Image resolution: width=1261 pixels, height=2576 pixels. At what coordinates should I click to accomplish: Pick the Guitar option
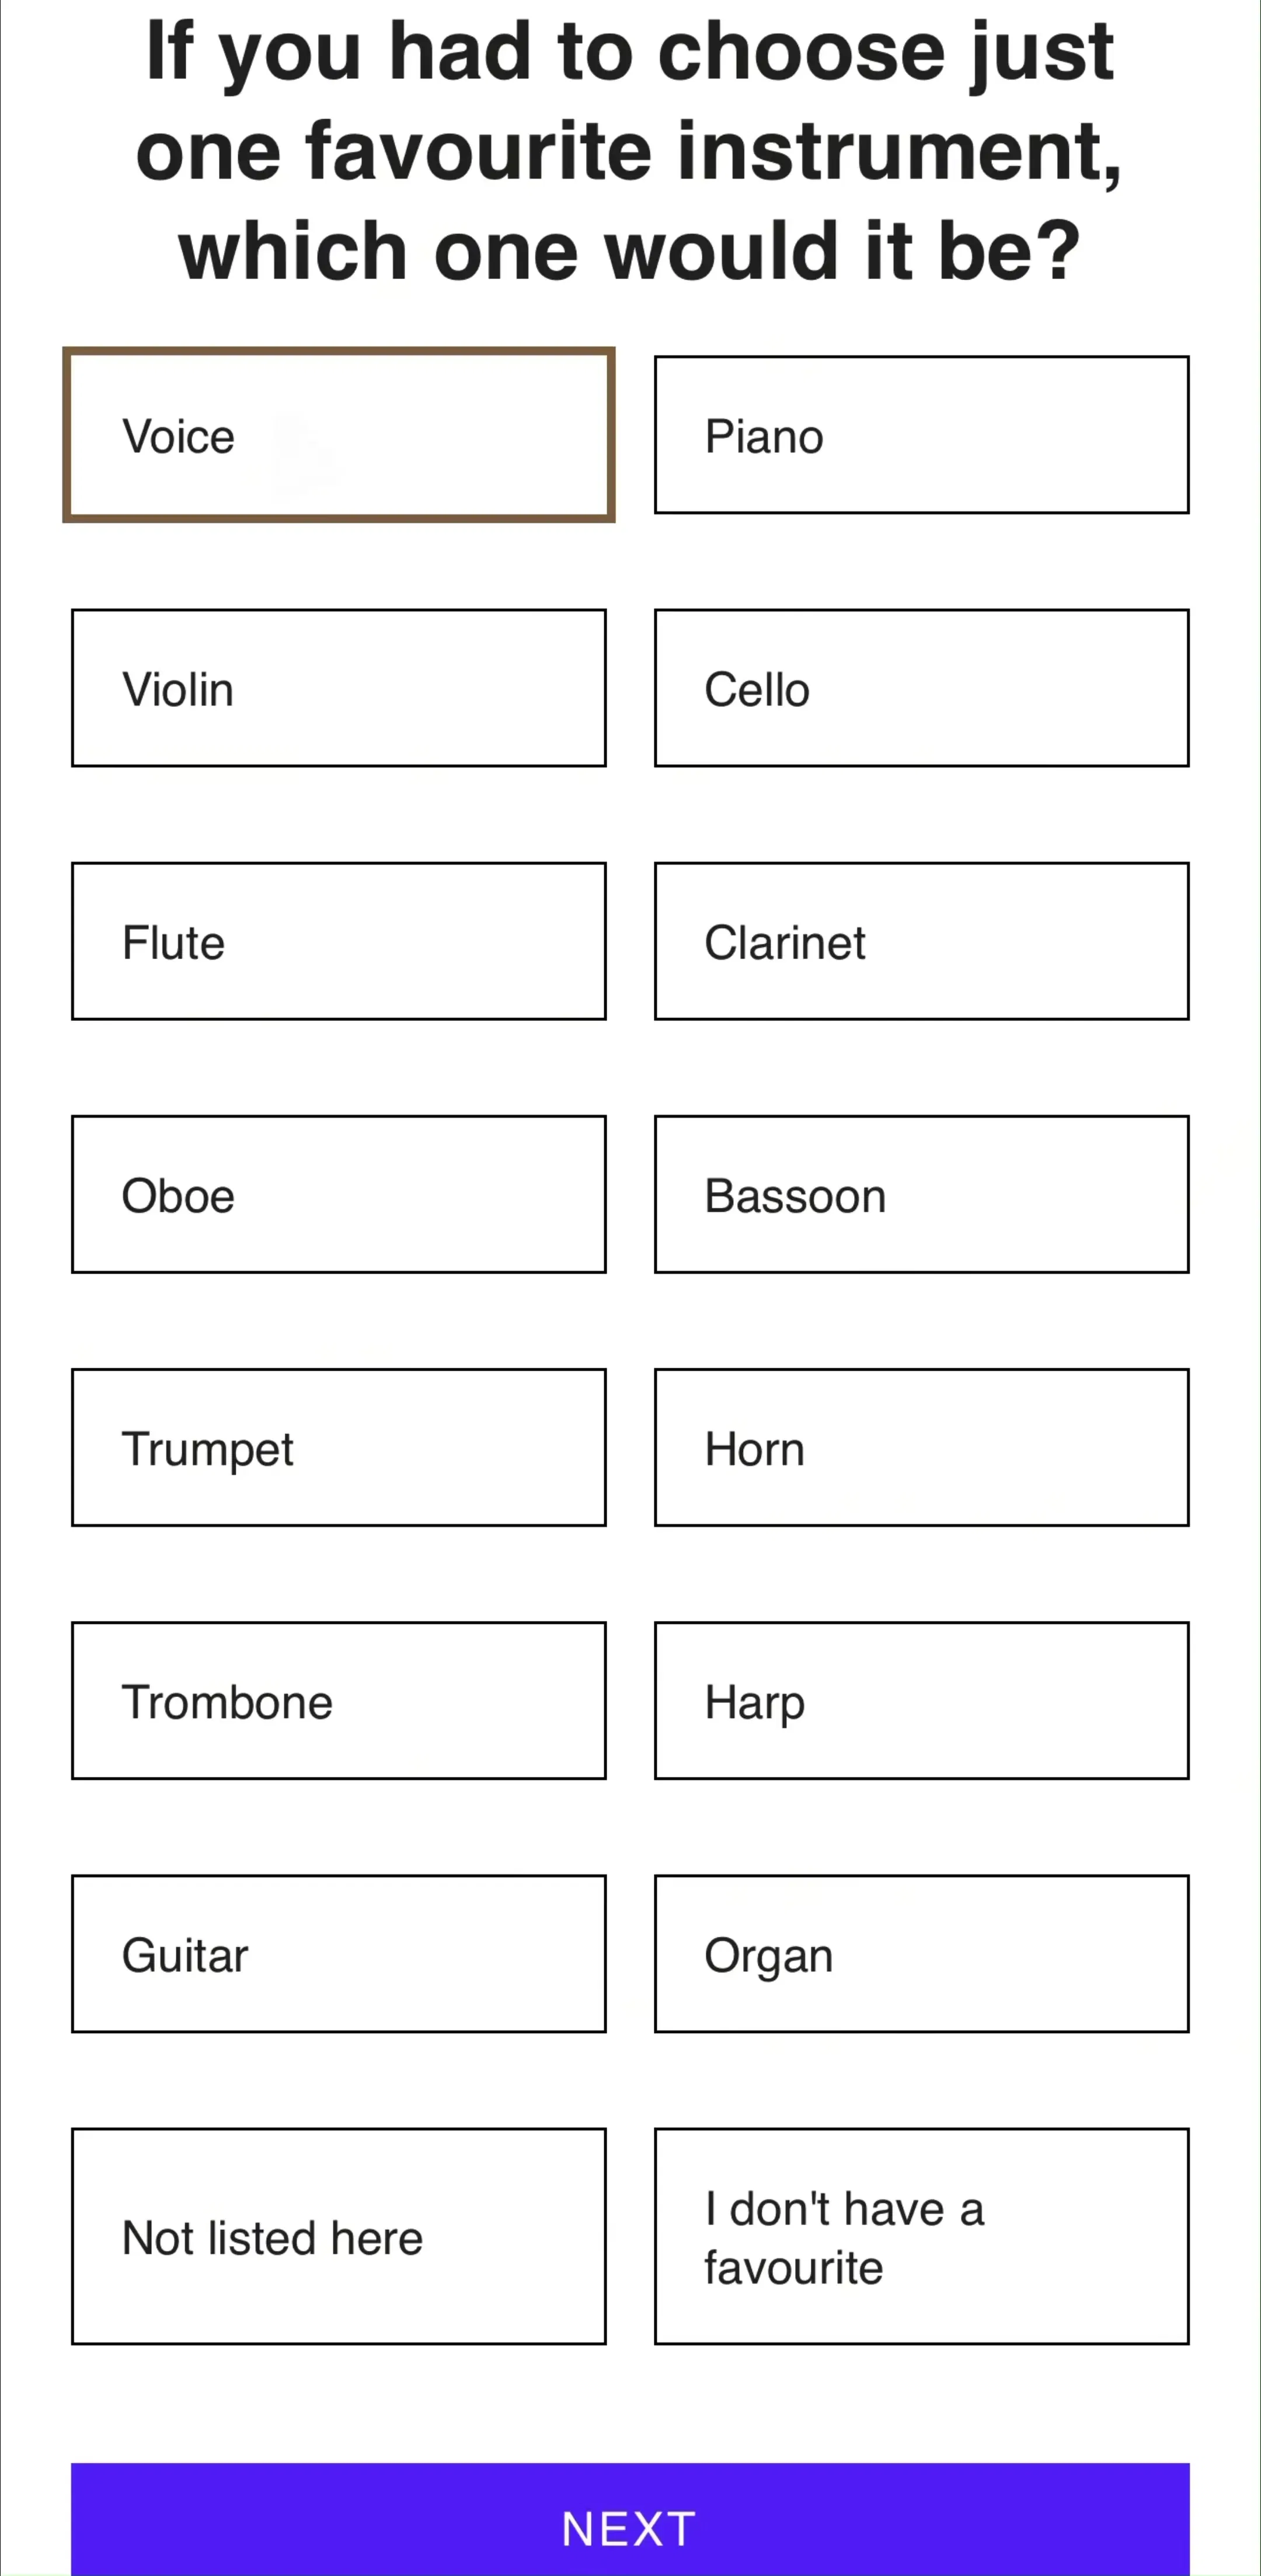point(338,1953)
